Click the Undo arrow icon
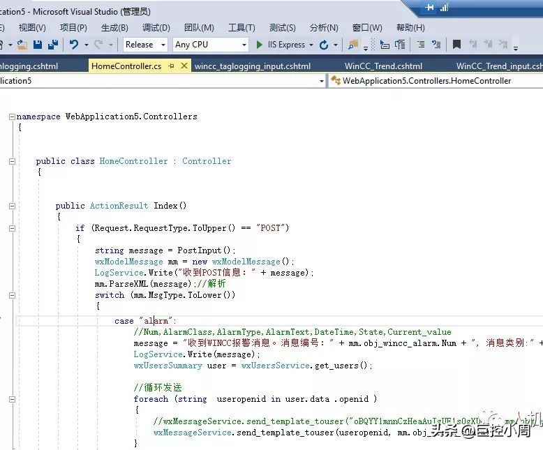 73,45
